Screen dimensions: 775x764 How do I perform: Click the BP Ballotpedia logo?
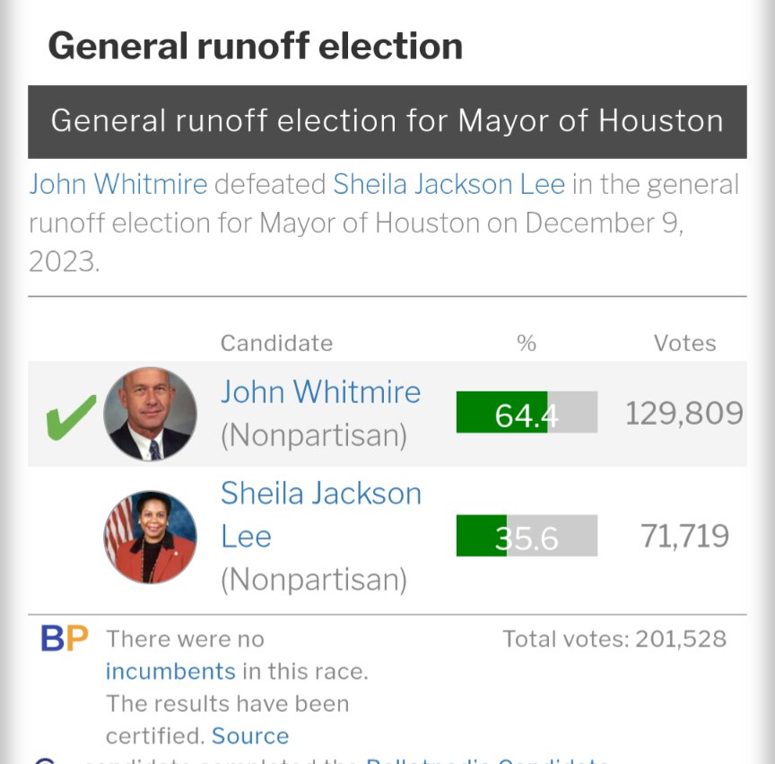point(65,638)
